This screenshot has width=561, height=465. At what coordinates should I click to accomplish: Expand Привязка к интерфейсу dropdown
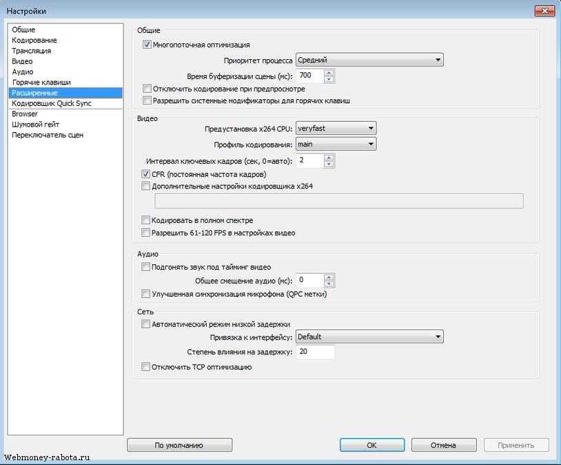[x=369, y=337]
